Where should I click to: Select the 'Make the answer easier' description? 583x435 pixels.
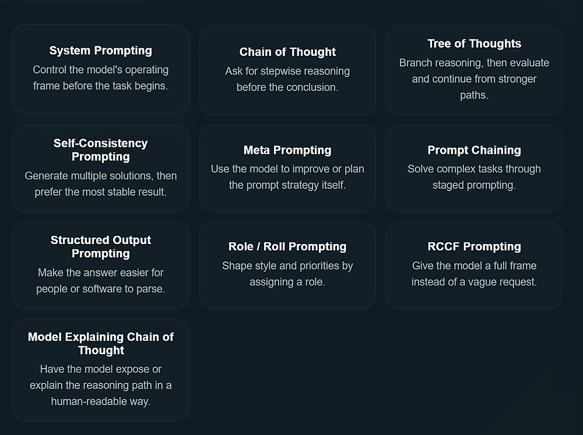[x=100, y=281]
